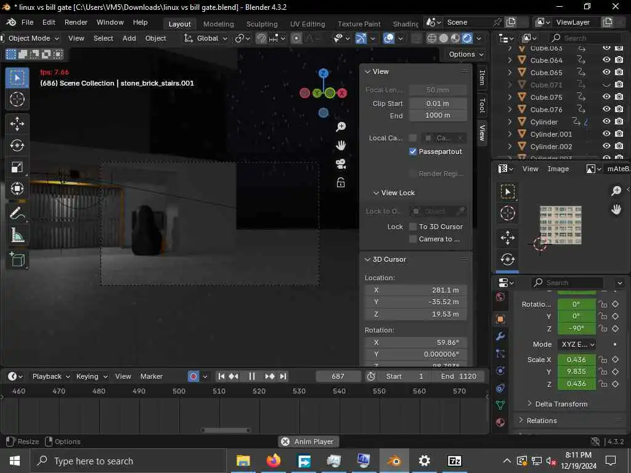This screenshot has height=473, width=631.
Task: Switch to the Modeling workspace tab
Action: 219,24
